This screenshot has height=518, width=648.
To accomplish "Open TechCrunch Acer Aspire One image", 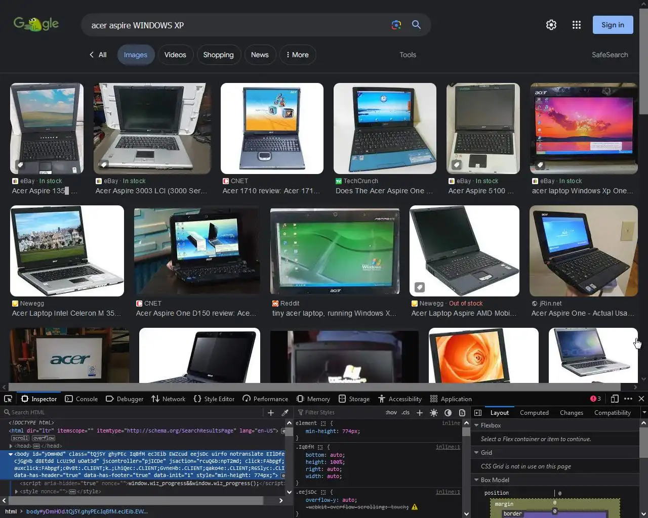I will click(385, 128).
